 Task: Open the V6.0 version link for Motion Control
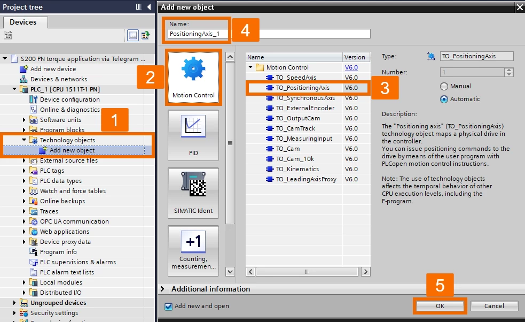(351, 67)
